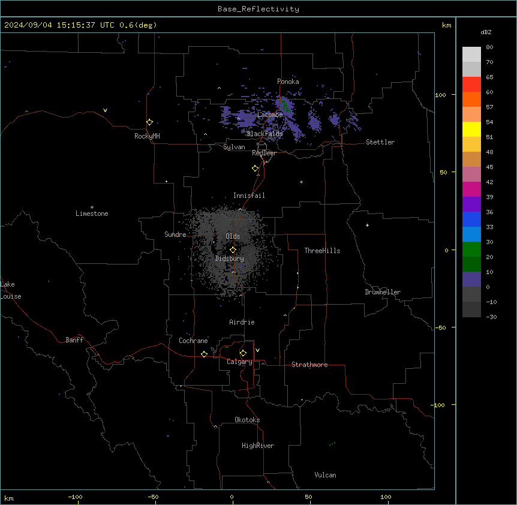
Task: Click the -100 tick label on the bottom axis
Action: pos(75,497)
